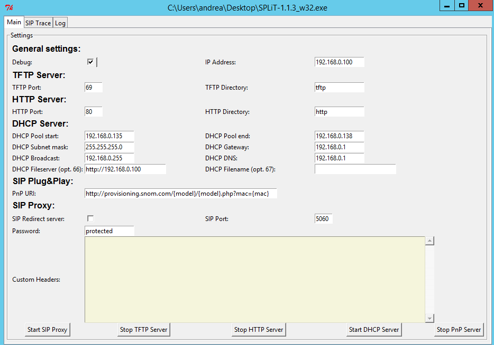Click the Custom Headers scrollbar track
This screenshot has width=494, height=345.
coord(429,280)
